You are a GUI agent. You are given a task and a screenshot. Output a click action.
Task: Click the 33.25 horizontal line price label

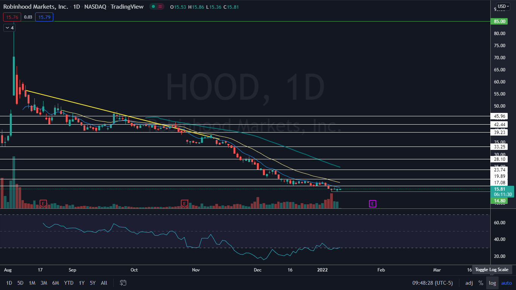pos(500,147)
